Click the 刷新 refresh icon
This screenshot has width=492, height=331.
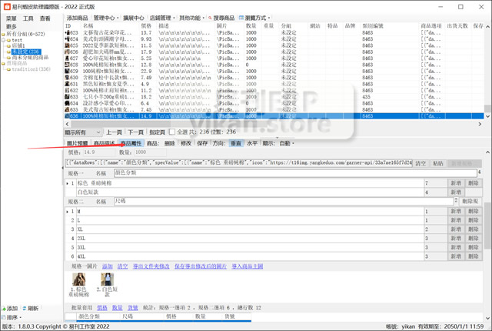pyautogui.click(x=25, y=308)
